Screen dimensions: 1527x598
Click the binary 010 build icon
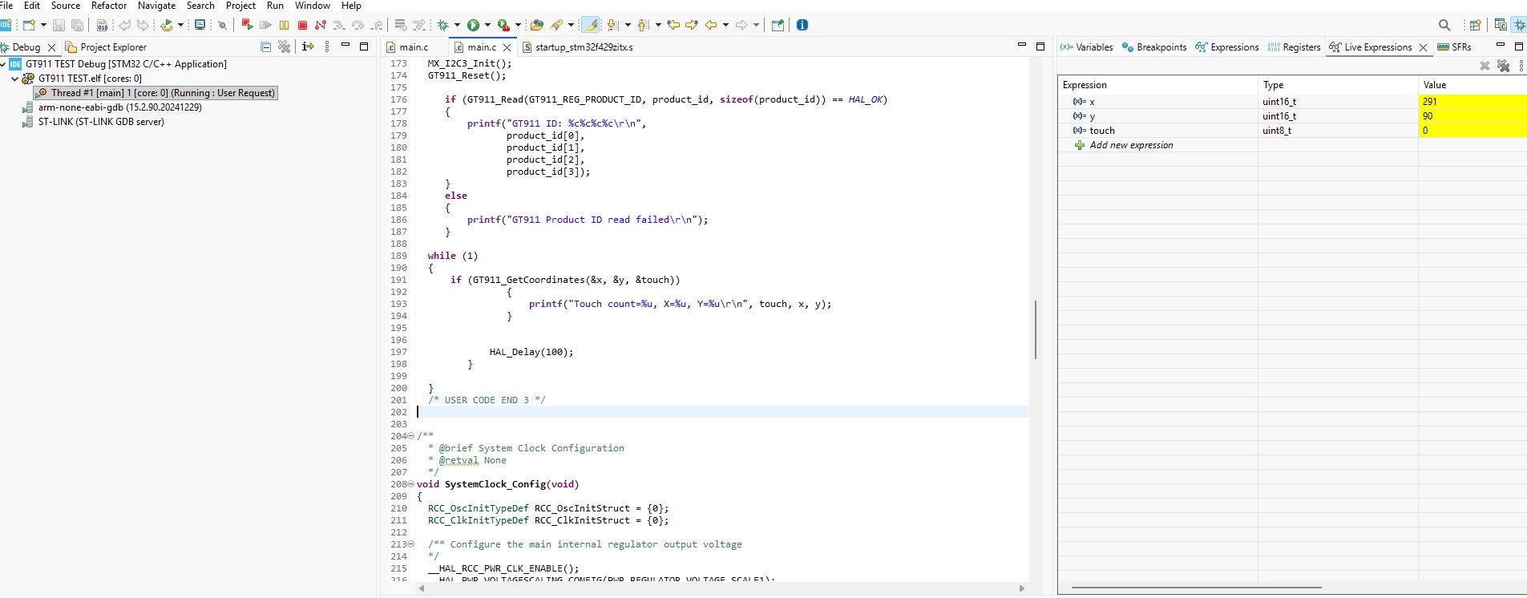[x=102, y=25]
